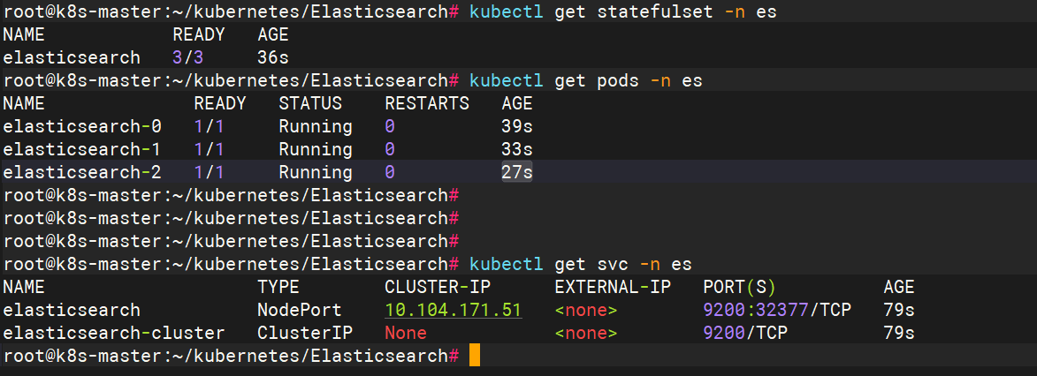The width and height of the screenshot is (1037, 376).
Task: Click the EXTERNAL-IP column header
Action: tap(613, 287)
